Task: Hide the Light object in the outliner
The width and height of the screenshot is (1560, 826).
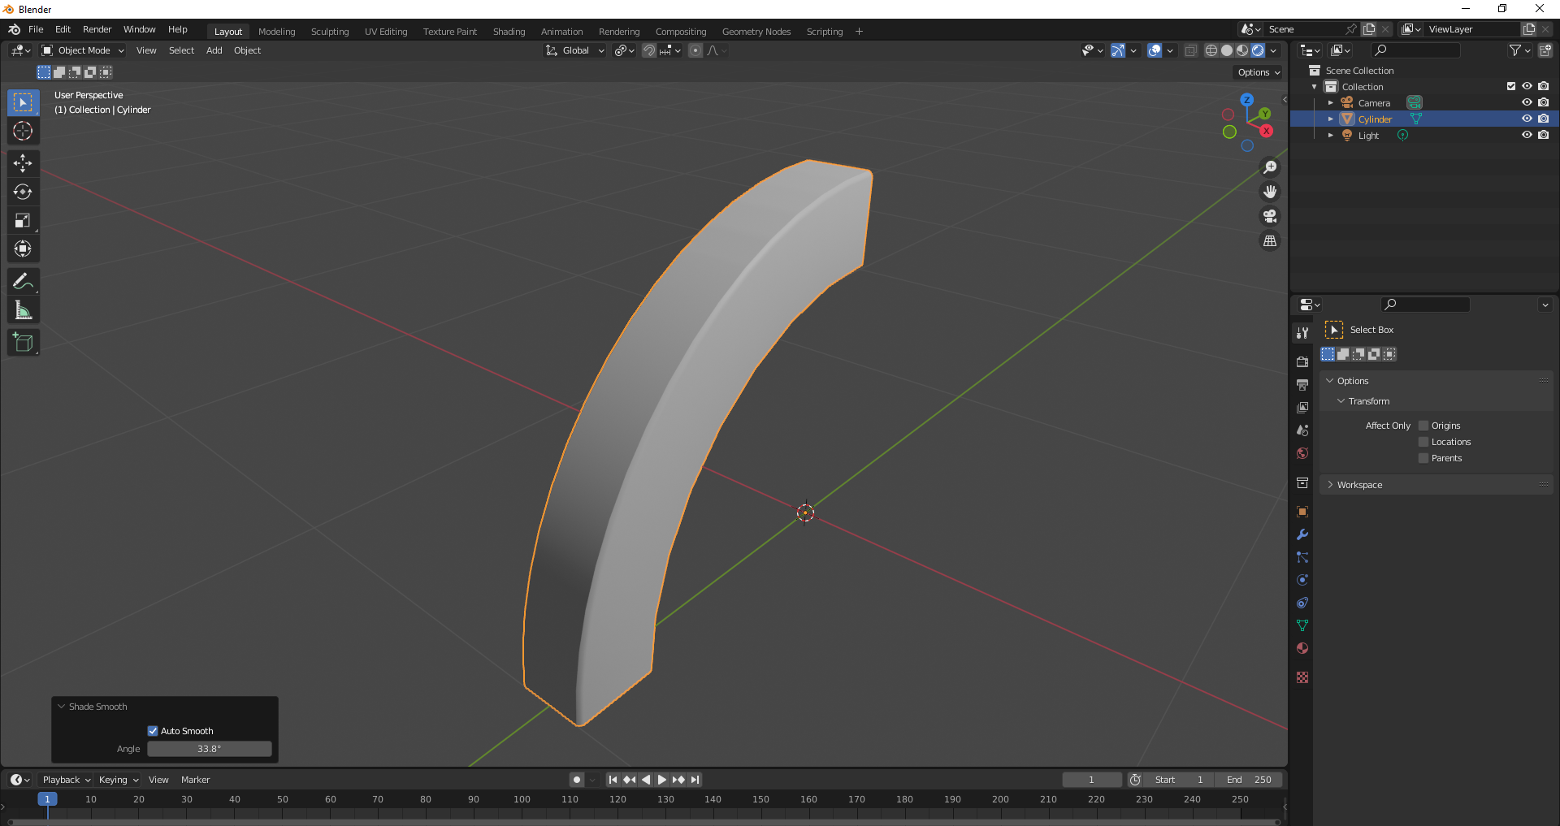Action: (x=1527, y=135)
